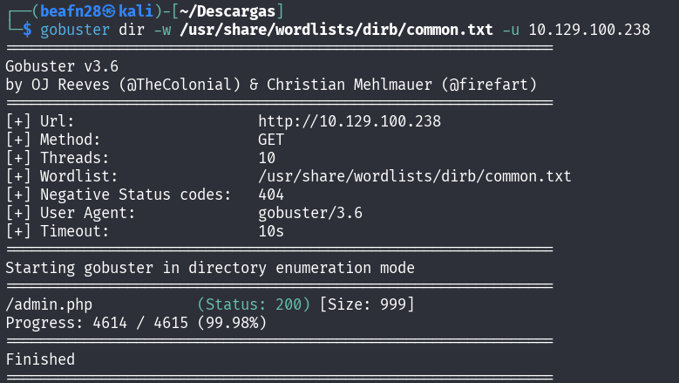Click the green Status: 200 text

[254, 304]
